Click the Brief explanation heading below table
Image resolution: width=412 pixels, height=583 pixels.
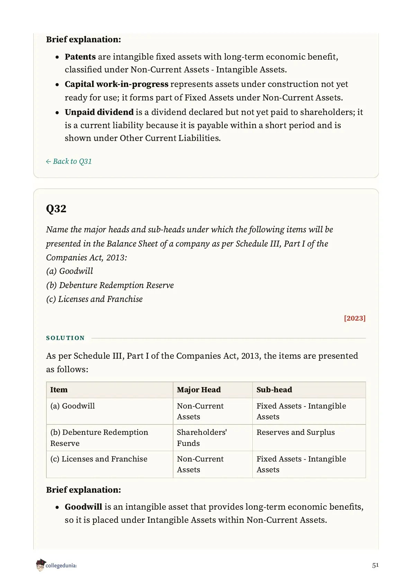83,490
